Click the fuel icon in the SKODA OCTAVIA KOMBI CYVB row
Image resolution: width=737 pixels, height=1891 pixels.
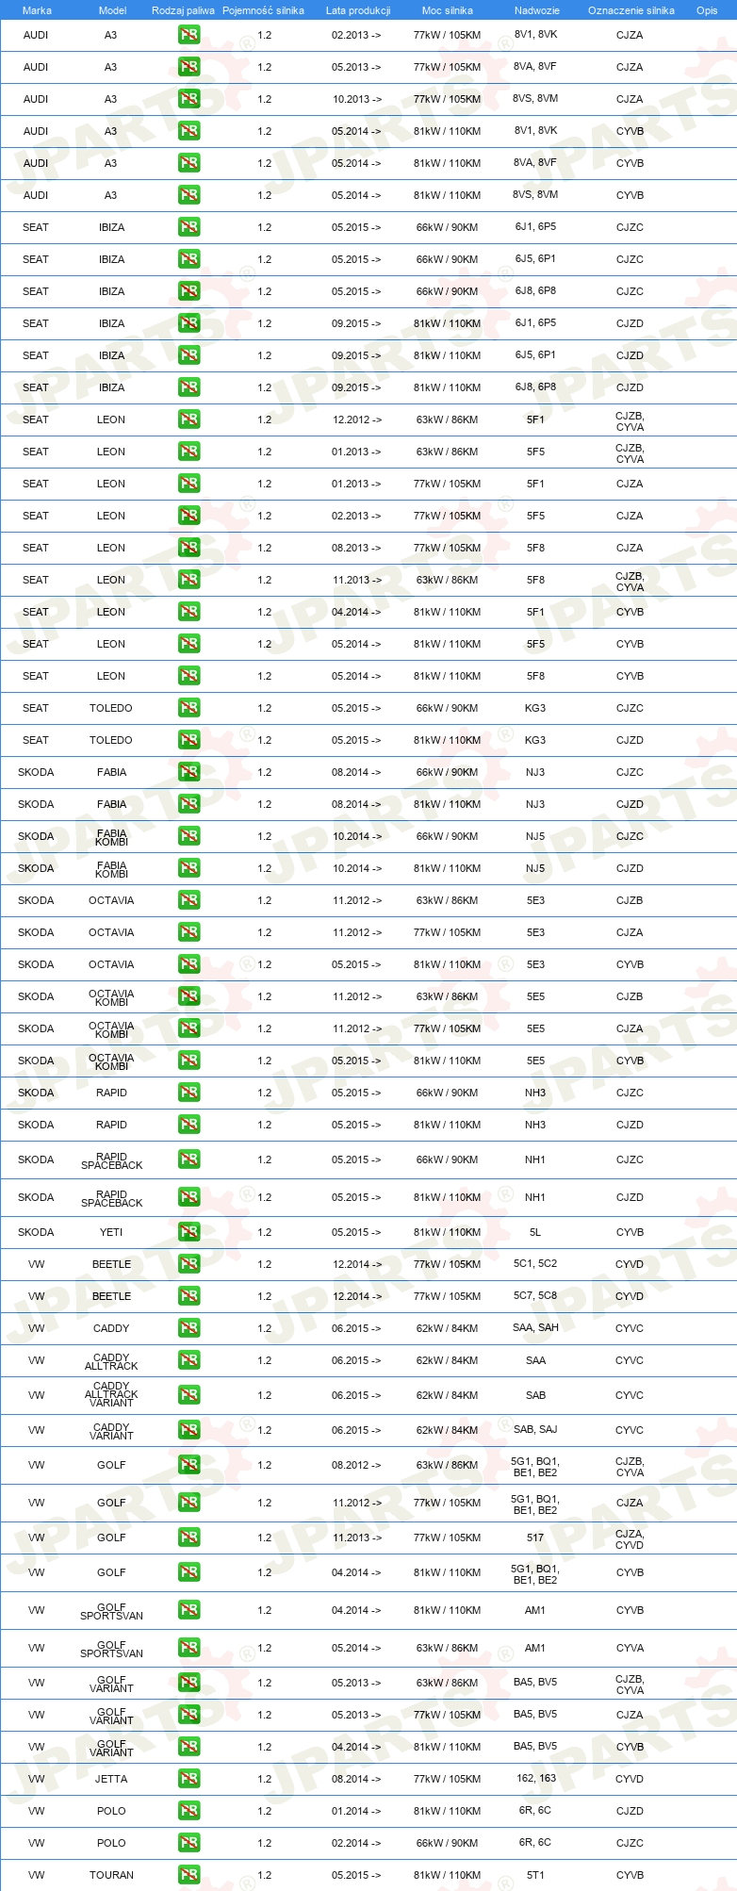[189, 1061]
